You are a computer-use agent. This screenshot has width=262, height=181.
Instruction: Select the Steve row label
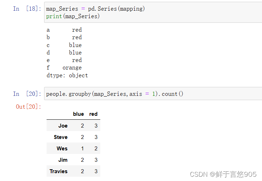[x=60, y=137]
